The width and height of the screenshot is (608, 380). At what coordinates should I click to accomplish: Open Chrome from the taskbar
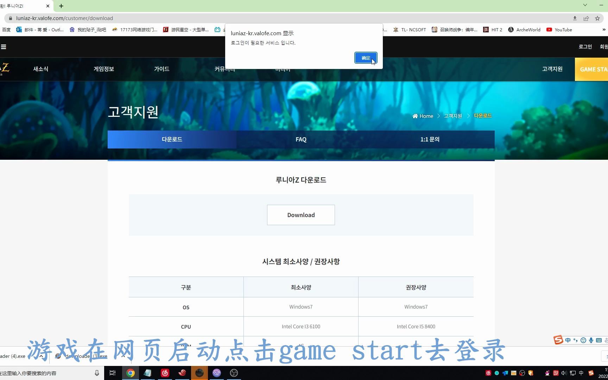point(131,373)
